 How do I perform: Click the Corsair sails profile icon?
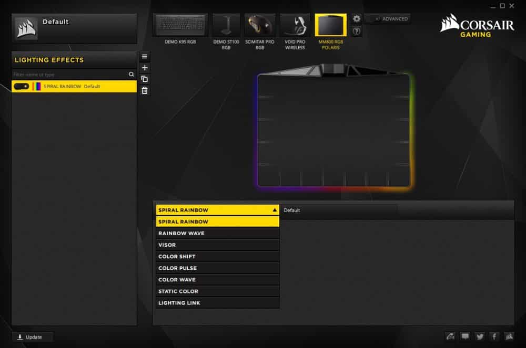pos(26,28)
